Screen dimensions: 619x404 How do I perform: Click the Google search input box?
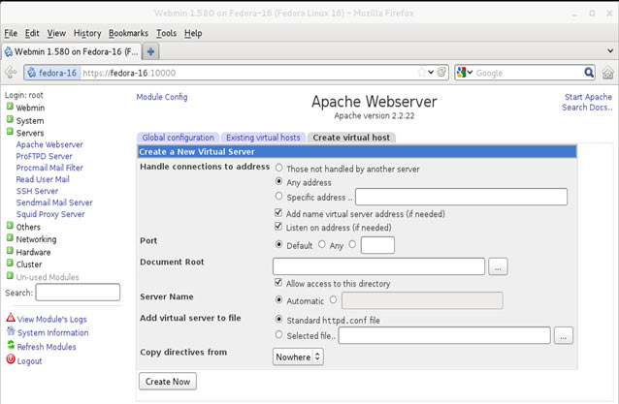529,73
